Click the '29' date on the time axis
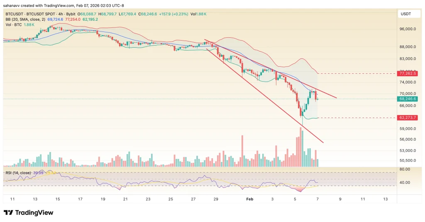The height and width of the screenshot is (222, 425). pyautogui.click(x=216, y=199)
